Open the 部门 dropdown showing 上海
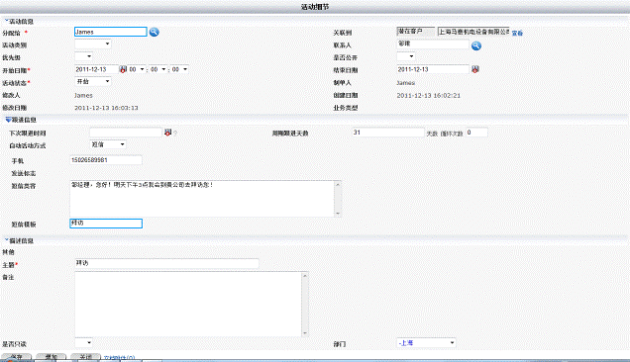This screenshot has width=630, height=362. click(x=426, y=343)
